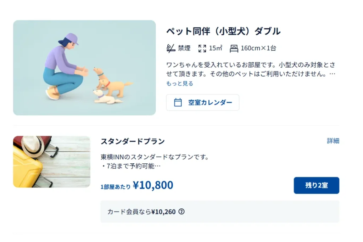Click the room size expand-arrows icon
363x242 pixels.
(202, 48)
